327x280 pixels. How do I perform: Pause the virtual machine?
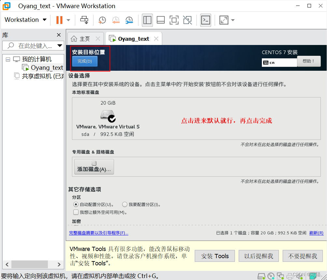coord(59,20)
